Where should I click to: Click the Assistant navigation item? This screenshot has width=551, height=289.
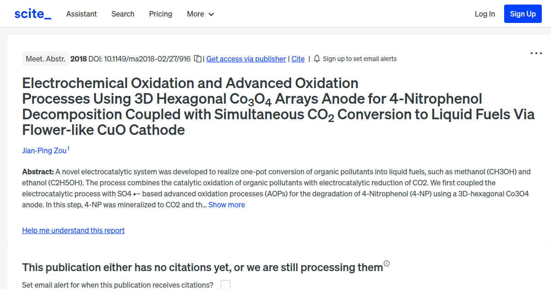pyautogui.click(x=81, y=14)
